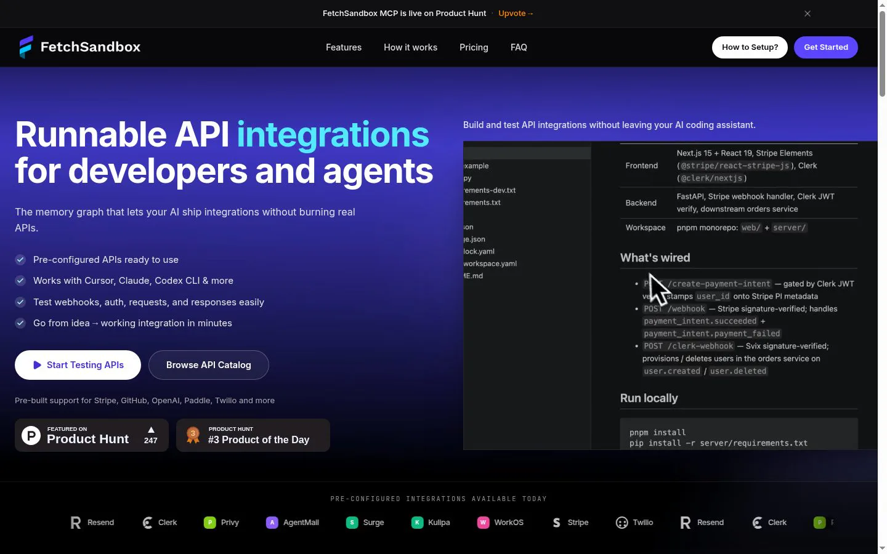Image resolution: width=887 pixels, height=554 pixels.
Task: Click 'pip install -r server/requirements.txt' line
Action: (718, 443)
